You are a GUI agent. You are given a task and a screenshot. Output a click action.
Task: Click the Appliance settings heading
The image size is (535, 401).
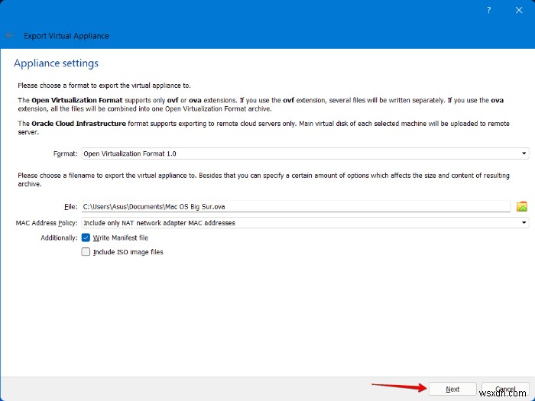[57, 63]
